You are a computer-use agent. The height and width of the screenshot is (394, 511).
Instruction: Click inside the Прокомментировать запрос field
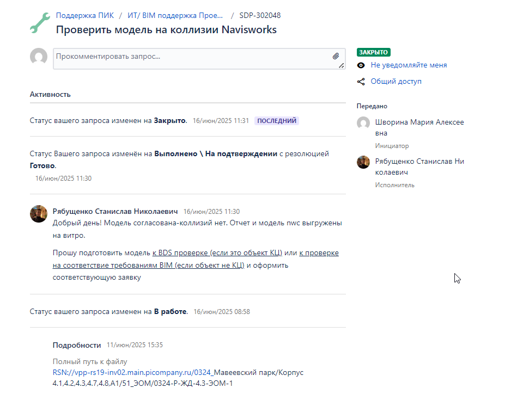[192, 59]
